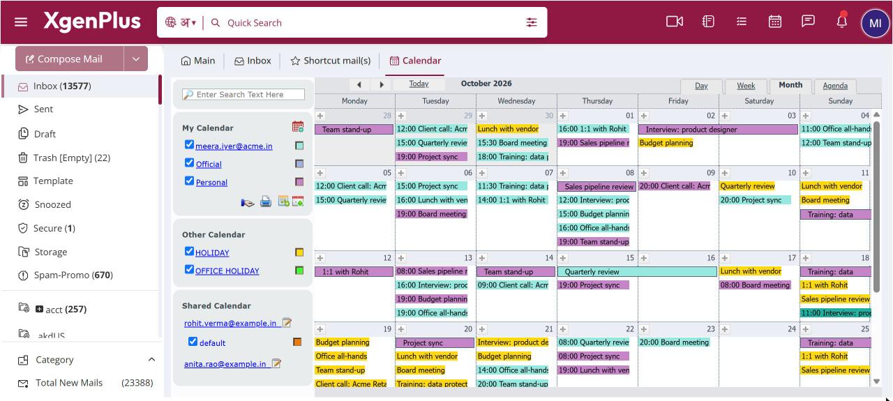Viewport: 893px width, 401px height.
Task: Jump to Today in the calendar
Action: pyautogui.click(x=419, y=84)
